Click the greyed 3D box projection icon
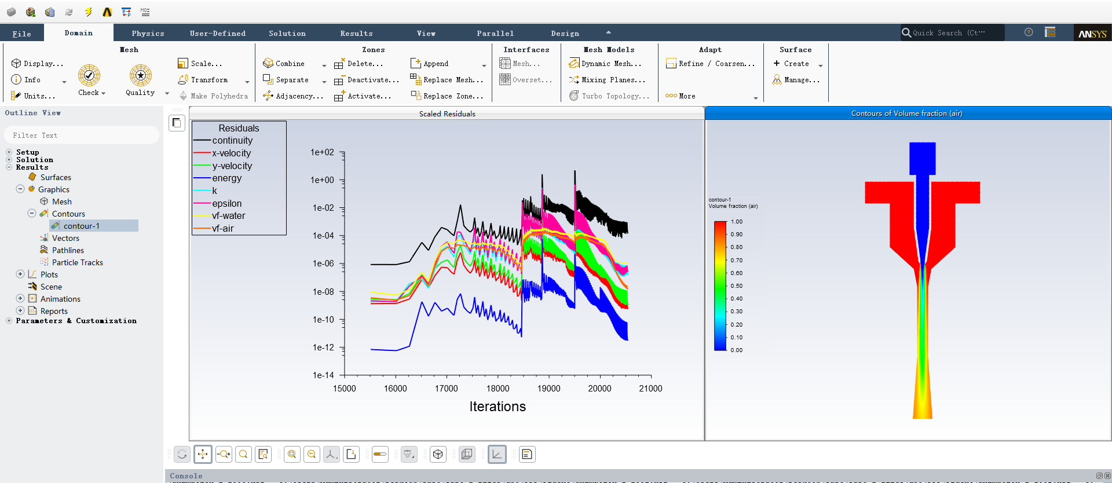The image size is (1112, 483). 467,455
